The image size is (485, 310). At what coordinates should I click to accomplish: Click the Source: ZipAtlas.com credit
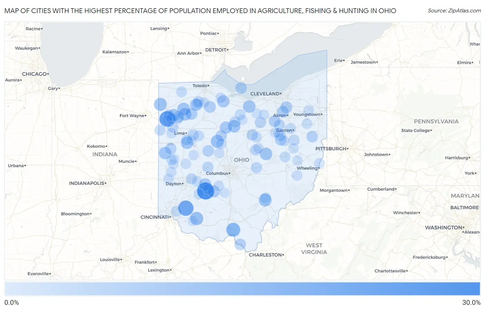(x=454, y=11)
